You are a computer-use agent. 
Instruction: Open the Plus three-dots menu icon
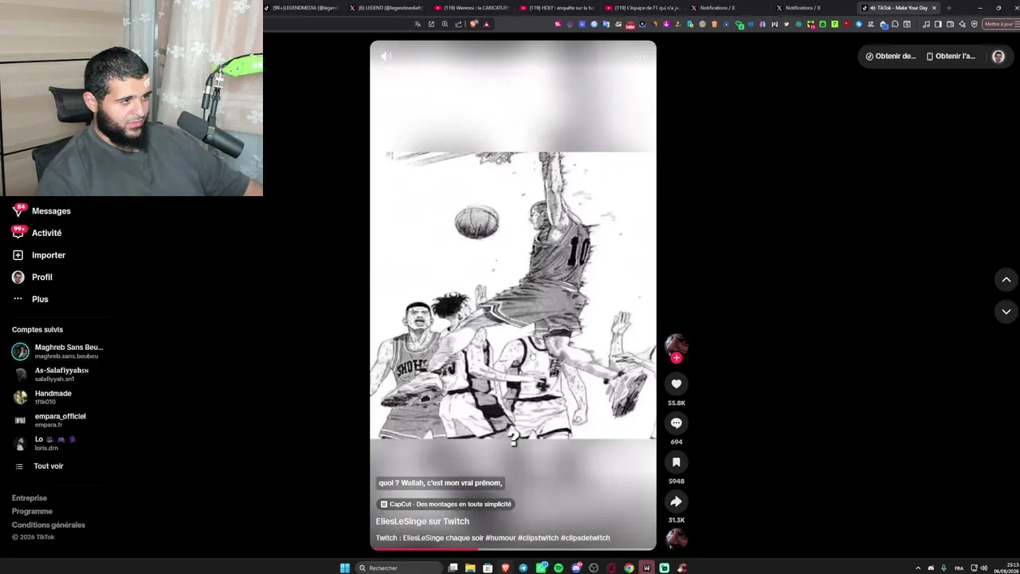coord(18,299)
